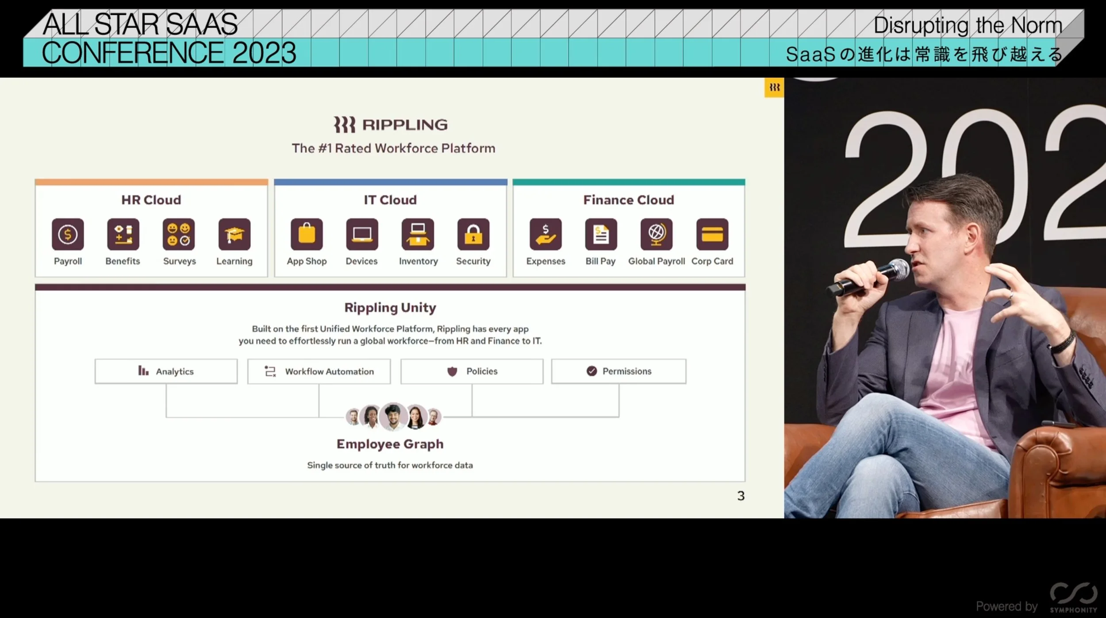Click the yellow Rippling badge in slide corner

click(x=774, y=88)
